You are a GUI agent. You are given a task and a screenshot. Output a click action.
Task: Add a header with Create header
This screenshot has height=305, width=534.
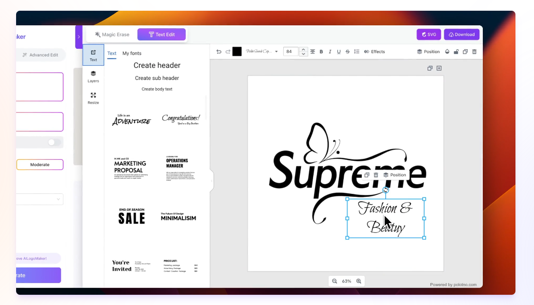(157, 65)
